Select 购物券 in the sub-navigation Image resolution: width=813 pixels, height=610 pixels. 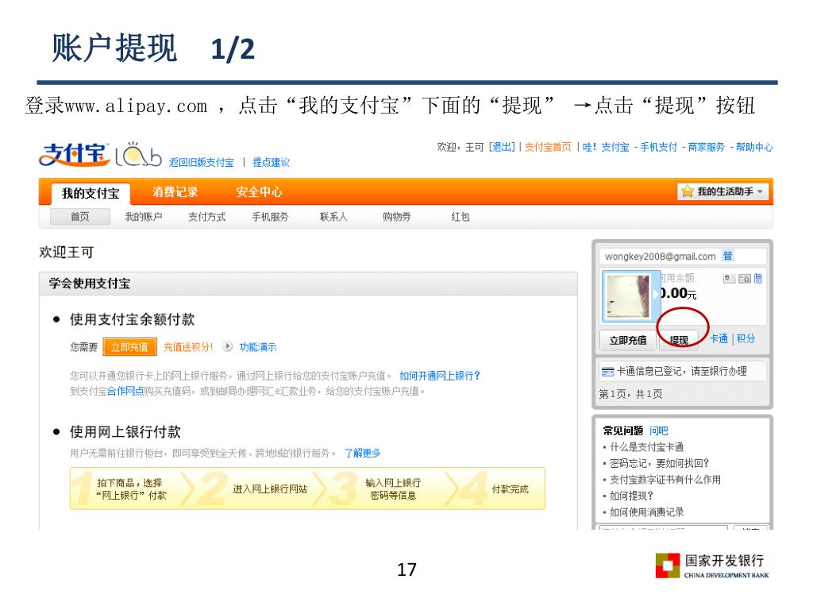(x=397, y=217)
